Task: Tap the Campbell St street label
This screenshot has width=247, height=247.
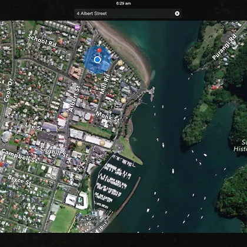Action: pyautogui.click(x=19, y=156)
